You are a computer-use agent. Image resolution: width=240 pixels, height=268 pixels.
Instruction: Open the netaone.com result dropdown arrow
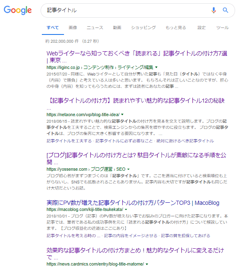point(122,115)
